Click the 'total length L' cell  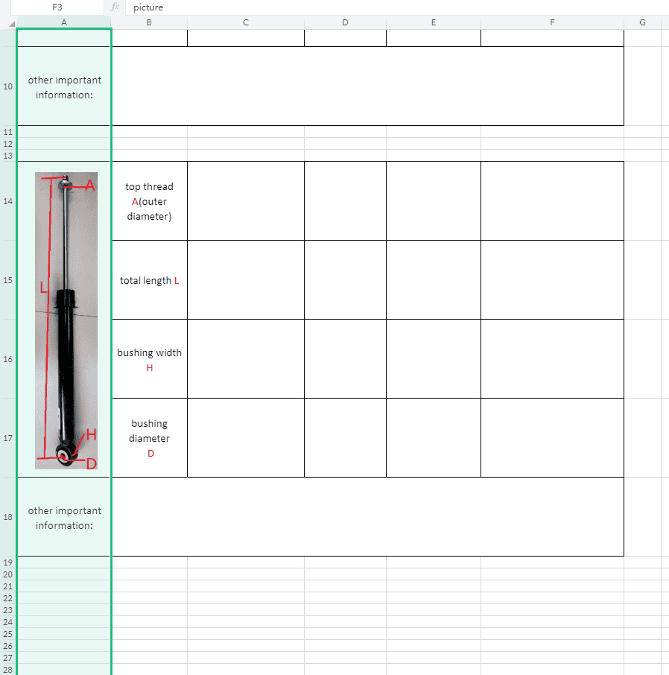[150, 280]
